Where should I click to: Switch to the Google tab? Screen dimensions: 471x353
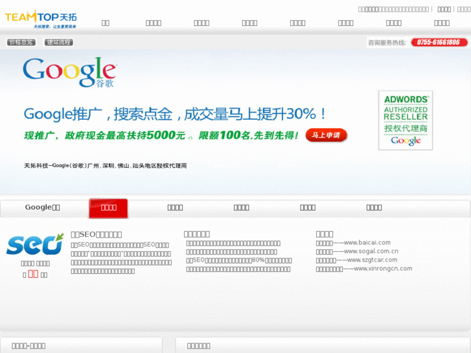point(42,207)
